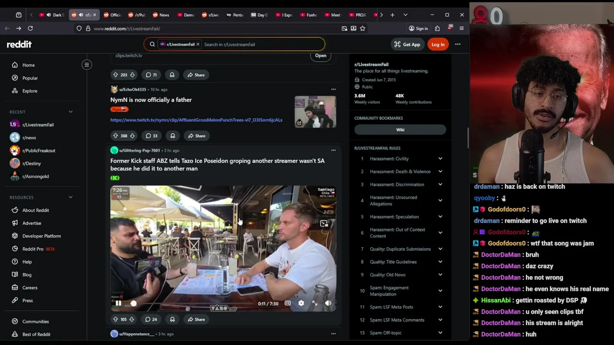Give award on post with 203 votes
Viewport: 614px width, 345px height.
click(172, 75)
